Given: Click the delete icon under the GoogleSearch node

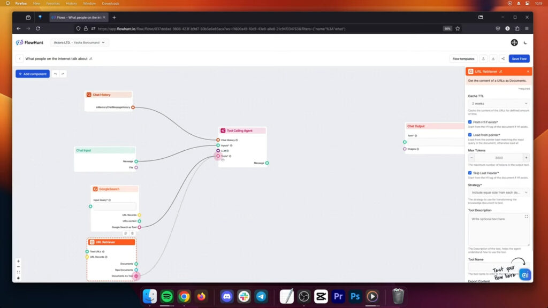Looking at the screenshot, I should click(132, 234).
